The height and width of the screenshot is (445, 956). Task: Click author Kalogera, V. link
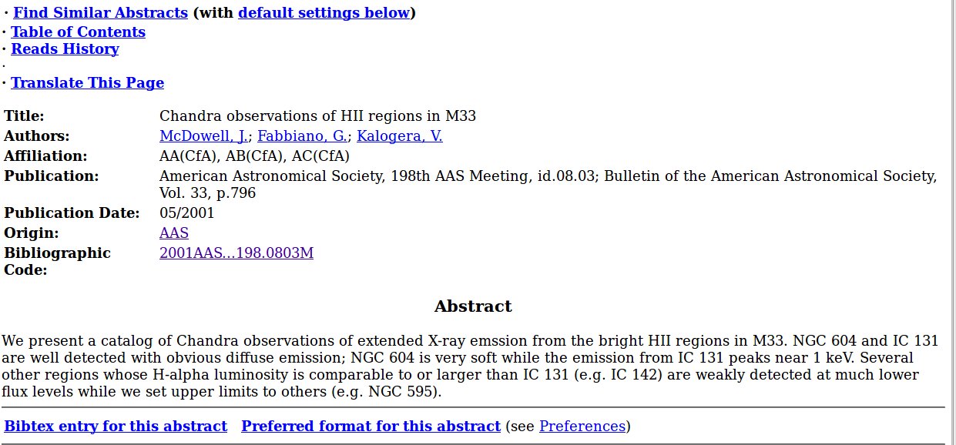[399, 136]
